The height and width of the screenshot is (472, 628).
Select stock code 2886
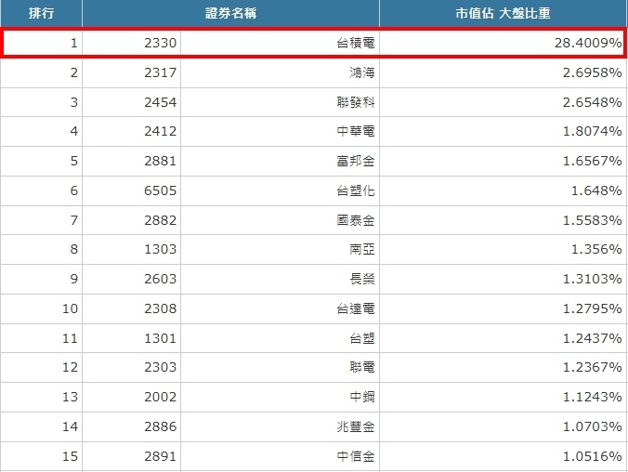coord(160,426)
